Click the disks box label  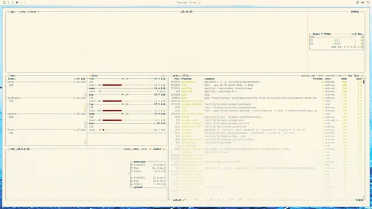coord(94,75)
